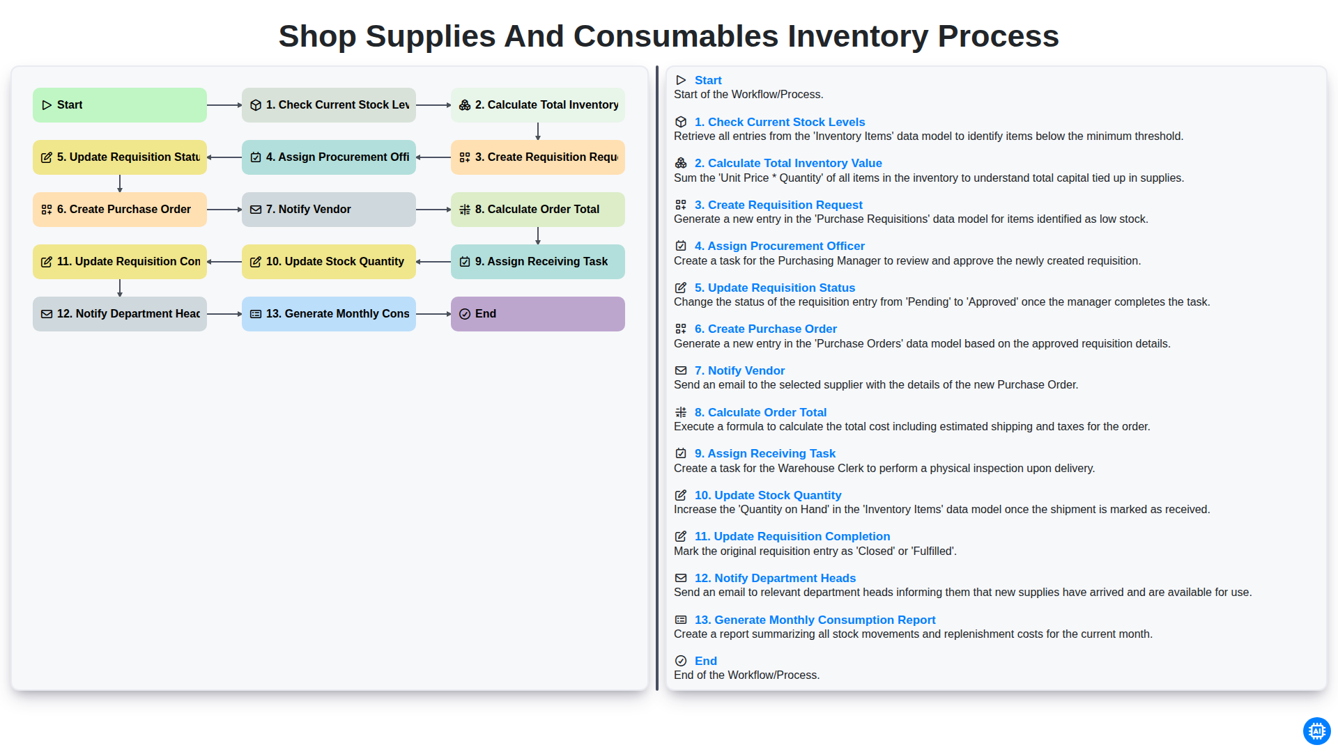The height and width of the screenshot is (752, 1338).
Task: Click the vertical divider between the two panels
Action: [x=657, y=378]
